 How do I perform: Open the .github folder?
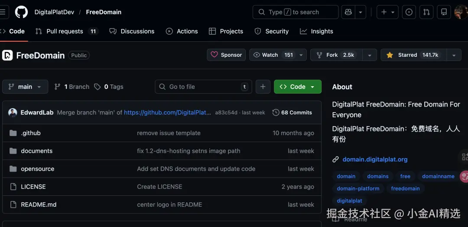pyautogui.click(x=31, y=133)
